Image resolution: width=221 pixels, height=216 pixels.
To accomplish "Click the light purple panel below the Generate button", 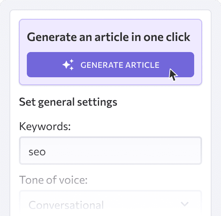I will [x=110, y=81].
